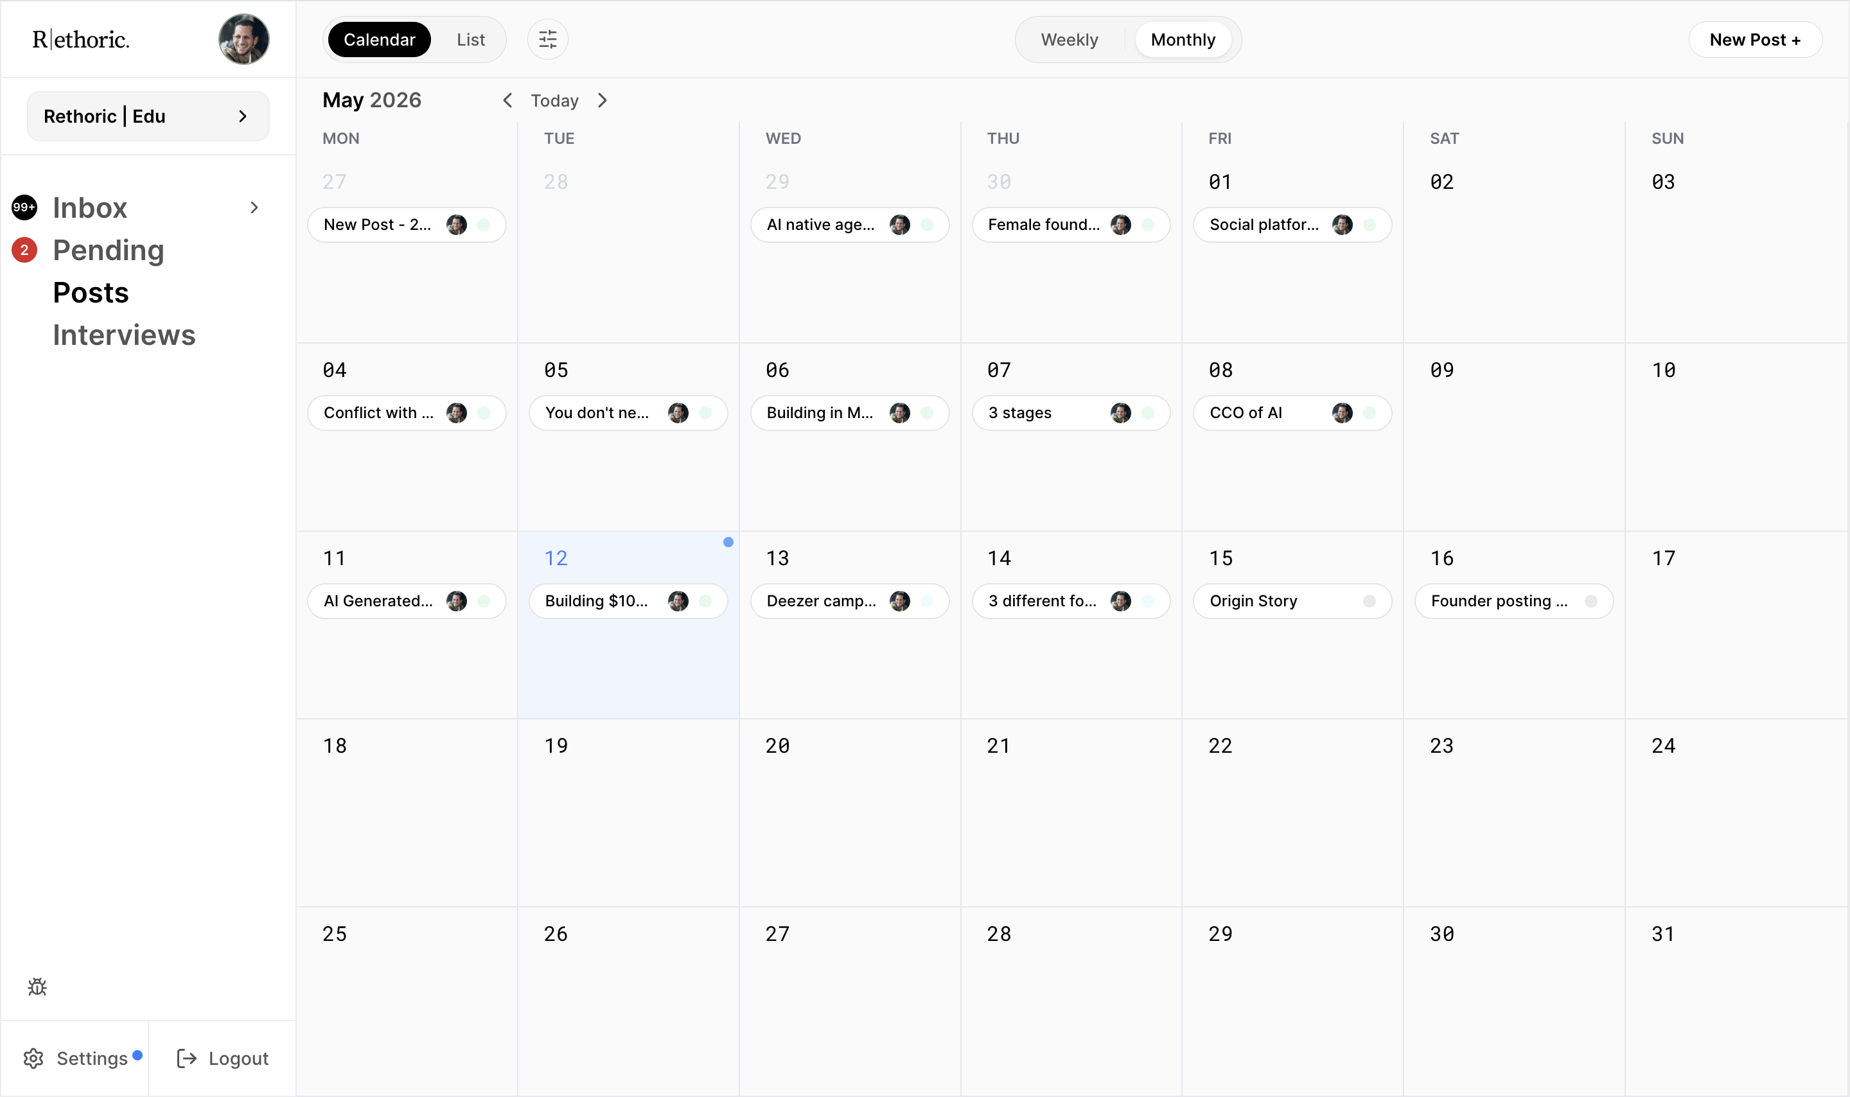Image resolution: width=1850 pixels, height=1097 pixels.
Task: Click author avatar on 'You don't ne...' post
Action: (x=678, y=412)
